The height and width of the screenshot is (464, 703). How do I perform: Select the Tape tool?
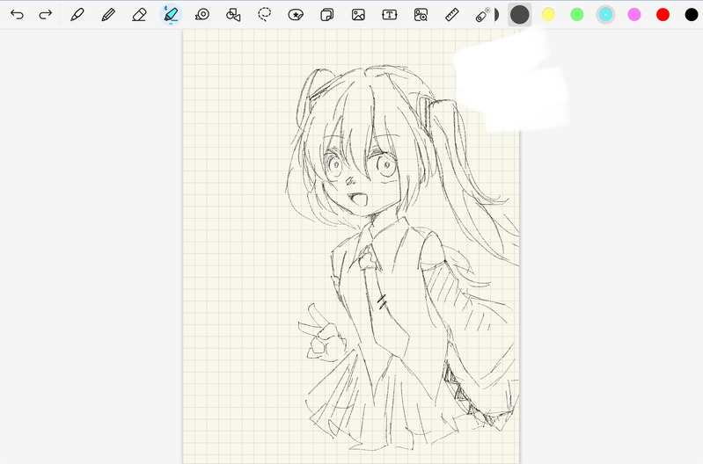(202, 15)
